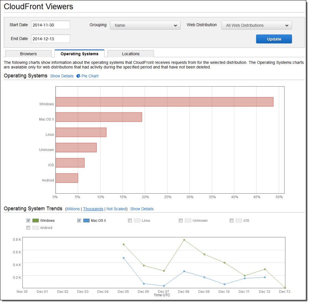Uncheck the Mac OS X trend checkbox

pyautogui.click(x=79, y=221)
